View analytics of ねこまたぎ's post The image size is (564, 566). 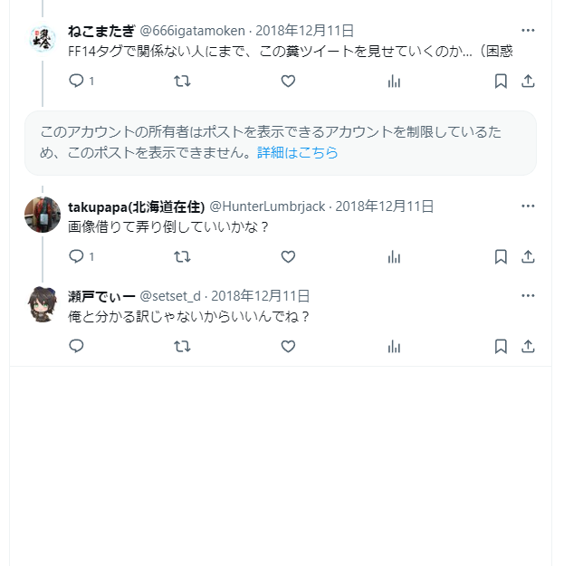click(394, 81)
